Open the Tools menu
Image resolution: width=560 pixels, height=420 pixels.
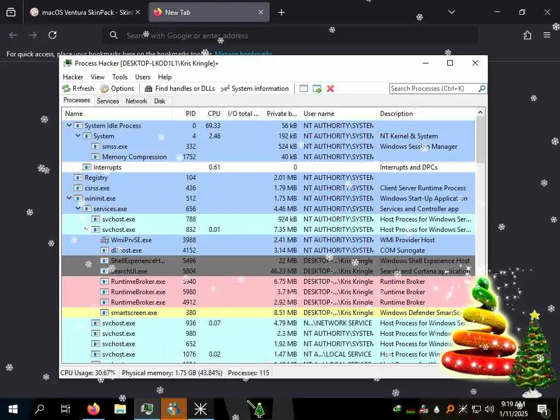(x=120, y=77)
